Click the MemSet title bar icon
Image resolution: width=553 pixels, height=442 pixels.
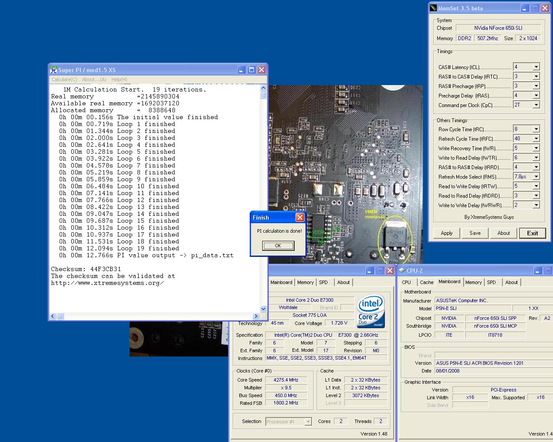point(433,8)
